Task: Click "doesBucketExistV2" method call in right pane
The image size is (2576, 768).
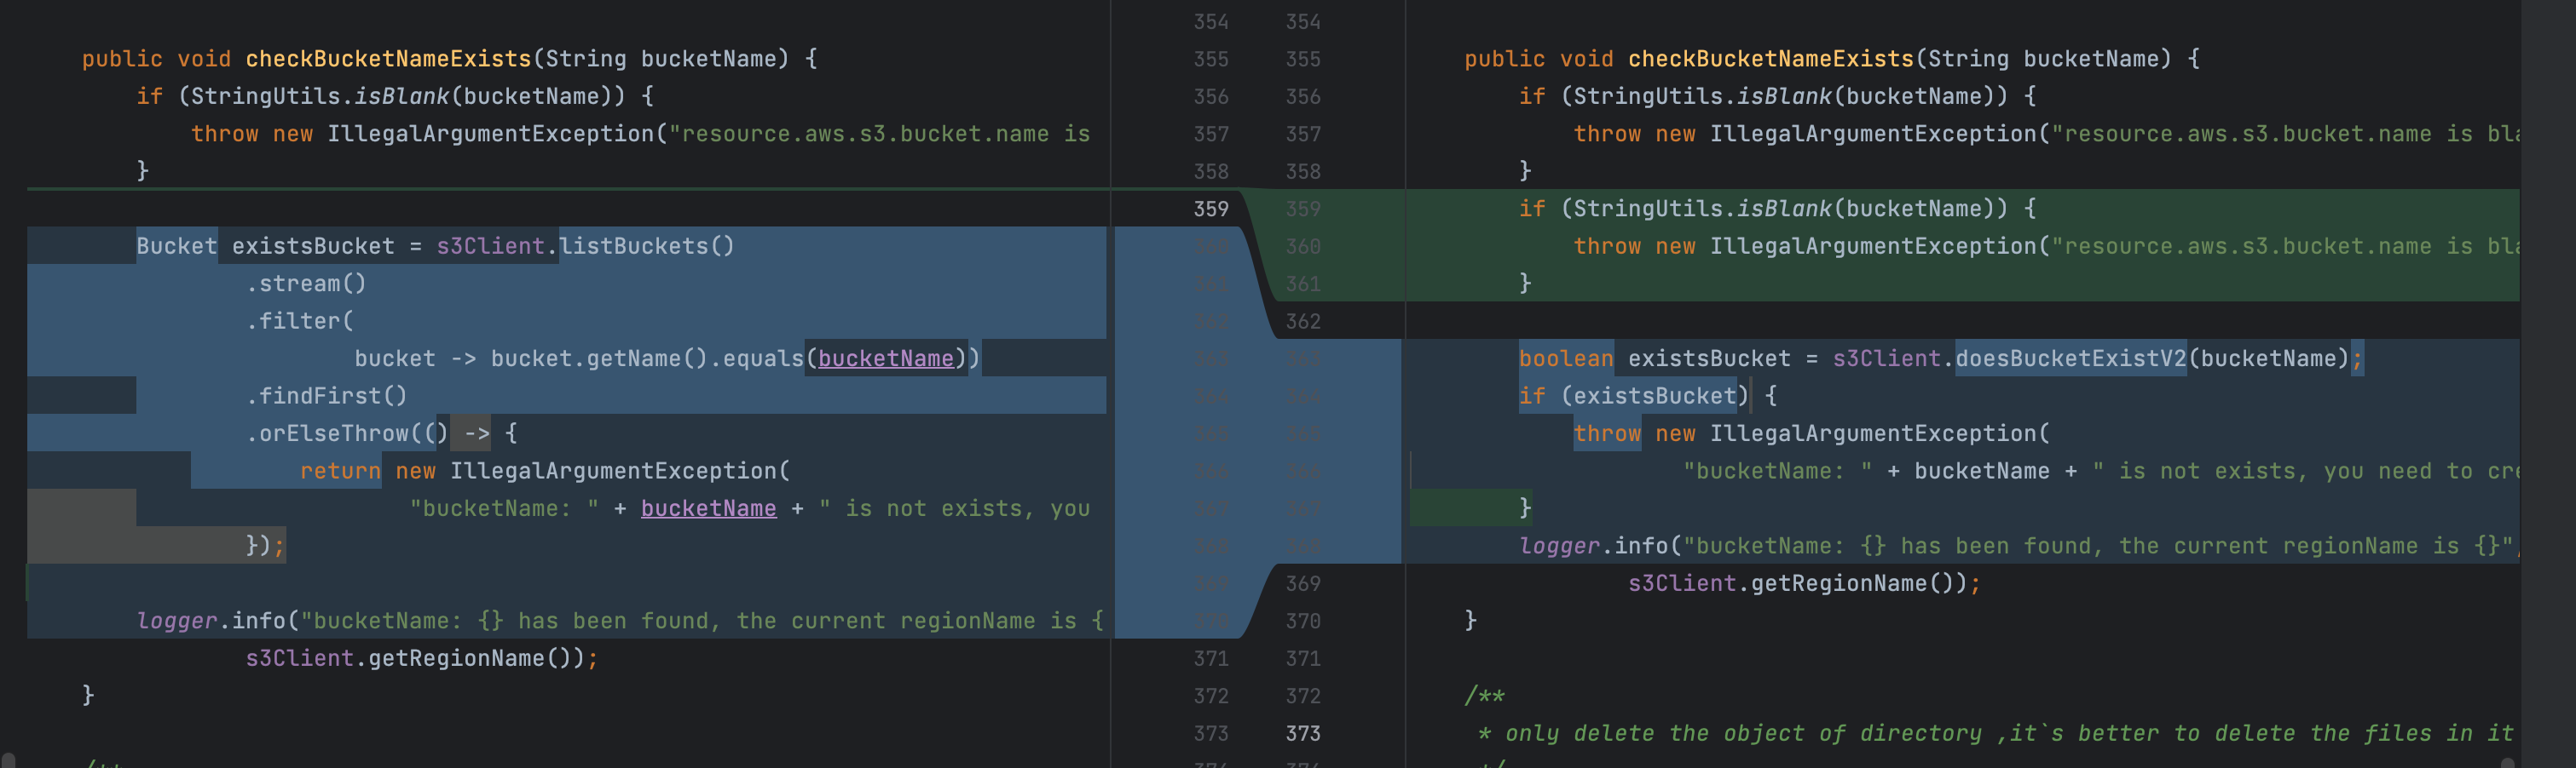Action: coord(2070,358)
